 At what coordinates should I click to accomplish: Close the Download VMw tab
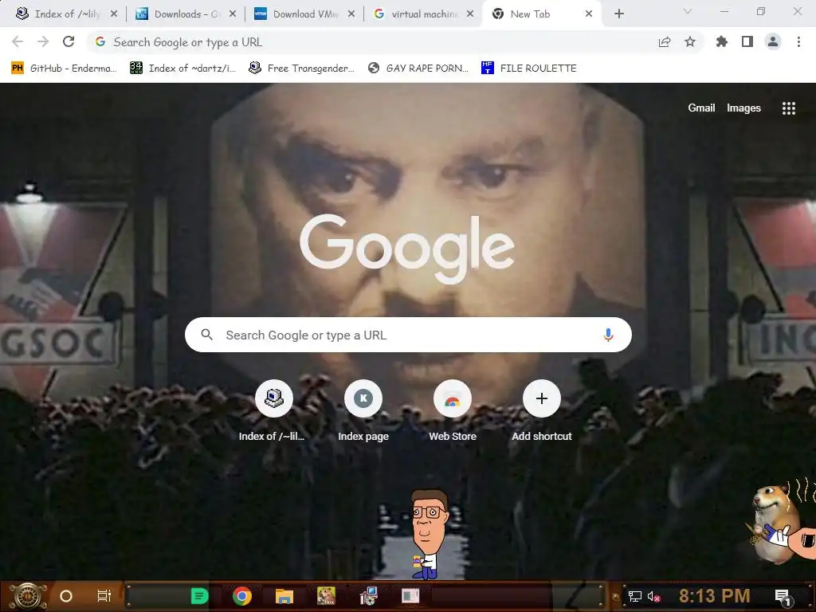coord(351,14)
